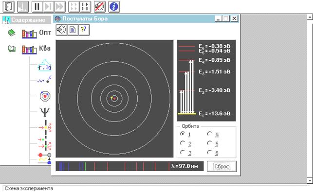
Task: Click the speaker sound icon in Постулаты Бора window
Action: [x=61, y=30]
